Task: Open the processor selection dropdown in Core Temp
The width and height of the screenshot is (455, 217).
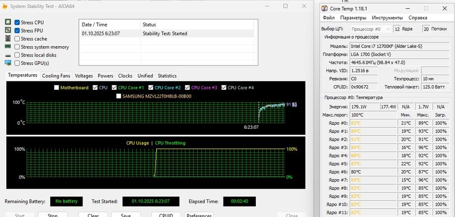Action: pyautogui.click(x=371, y=29)
